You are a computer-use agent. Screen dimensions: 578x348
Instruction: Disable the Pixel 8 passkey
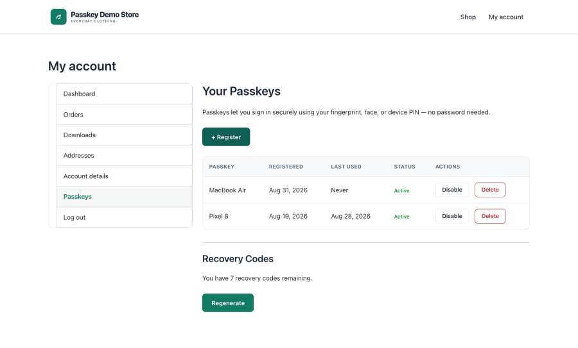[452, 217]
